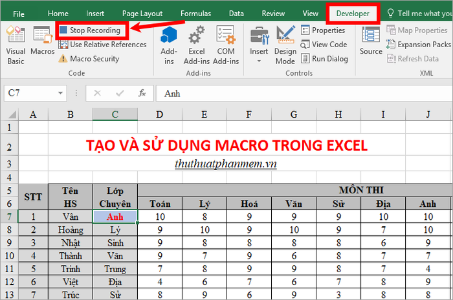Open Macro Security settings

tap(89, 59)
